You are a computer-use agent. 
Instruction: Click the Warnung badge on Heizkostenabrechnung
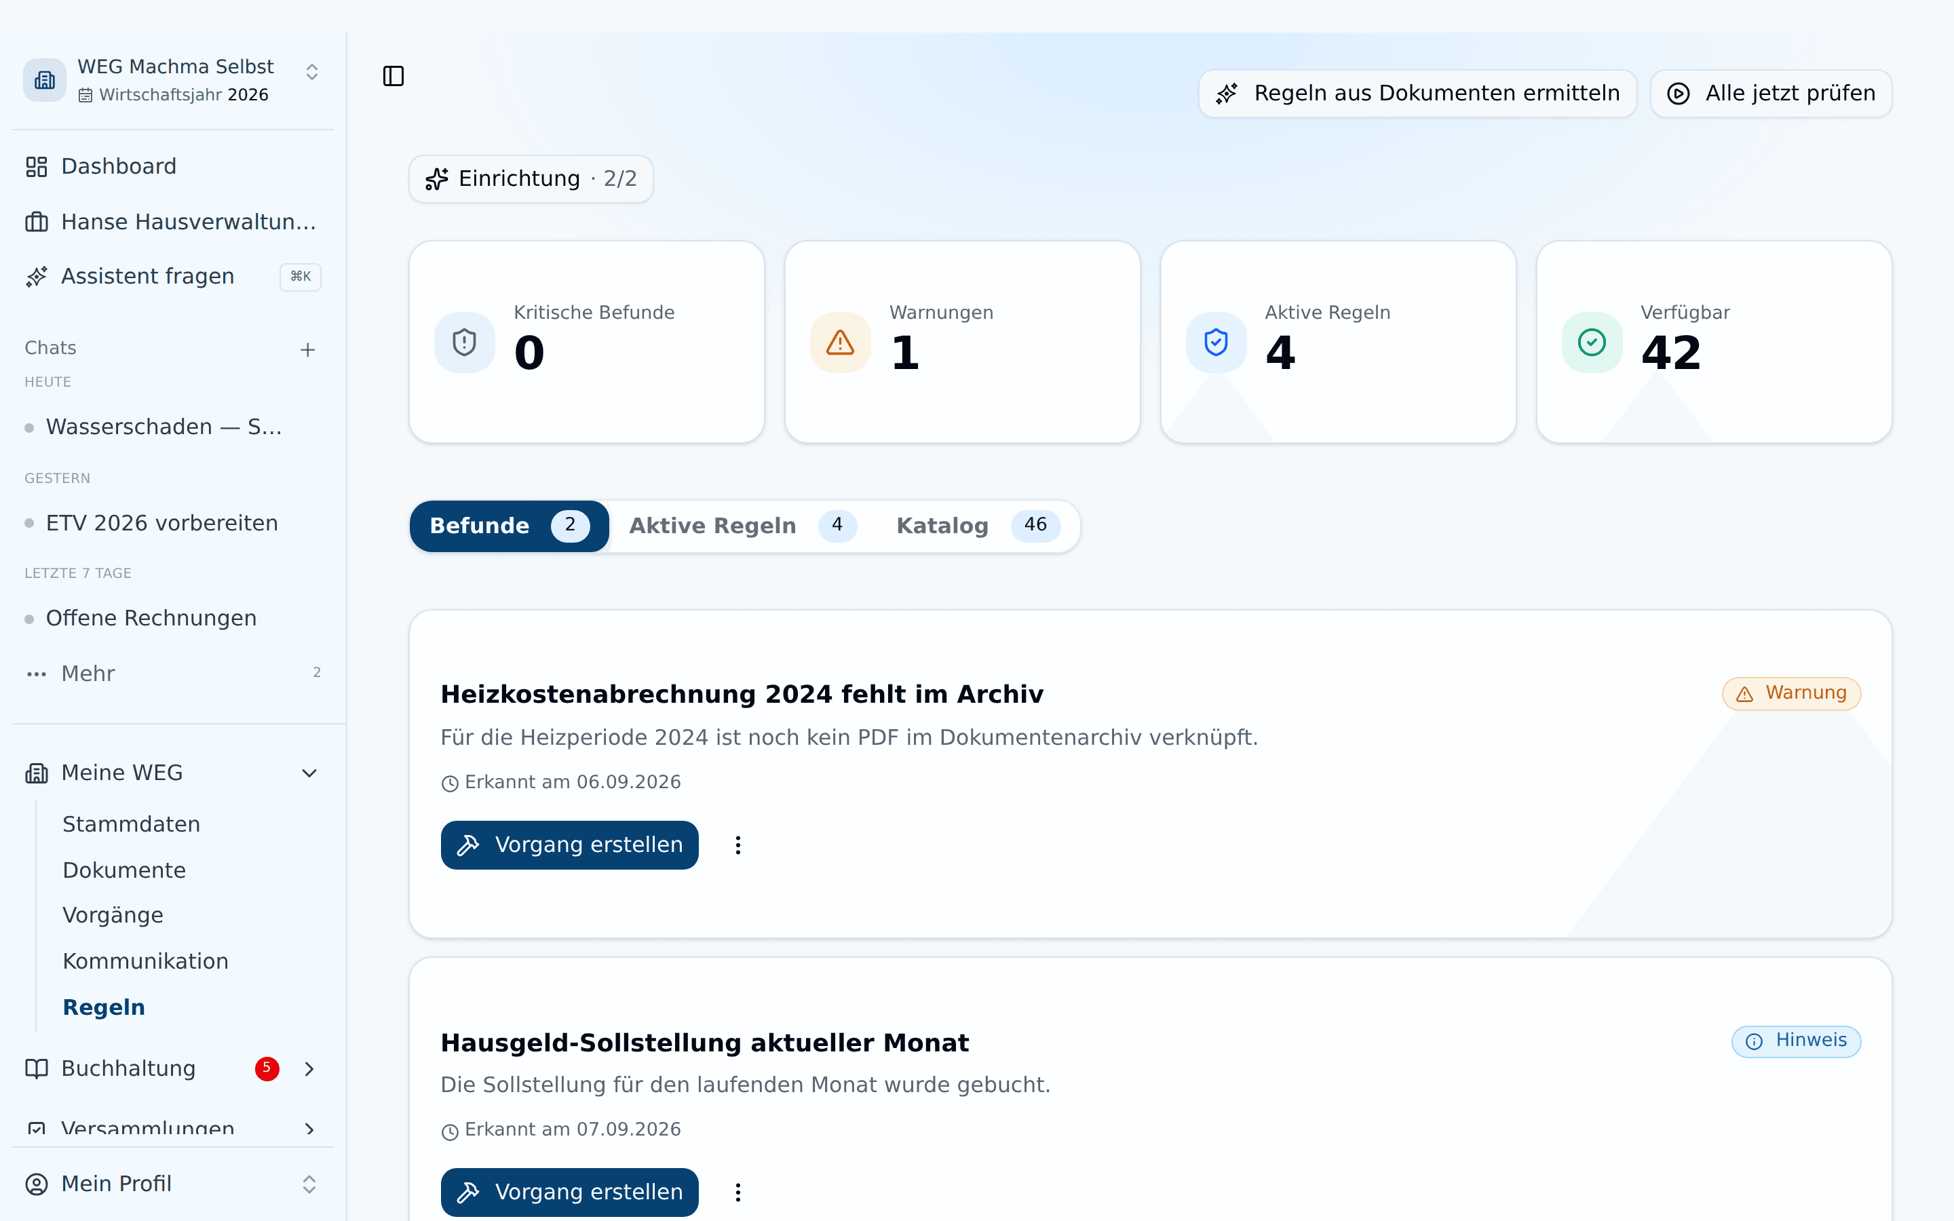tap(1791, 694)
